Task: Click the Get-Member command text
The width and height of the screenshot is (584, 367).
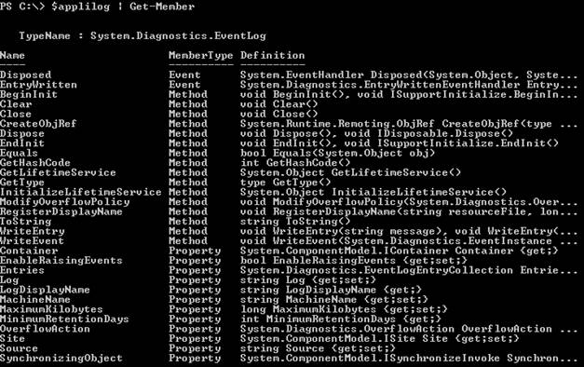Action: 162,7
